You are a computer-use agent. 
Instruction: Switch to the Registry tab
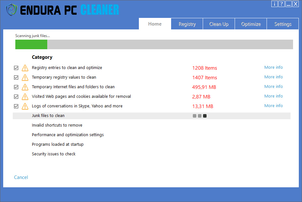(187, 24)
